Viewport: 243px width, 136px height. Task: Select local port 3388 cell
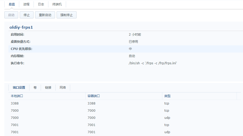pyautogui.click(x=15, y=103)
